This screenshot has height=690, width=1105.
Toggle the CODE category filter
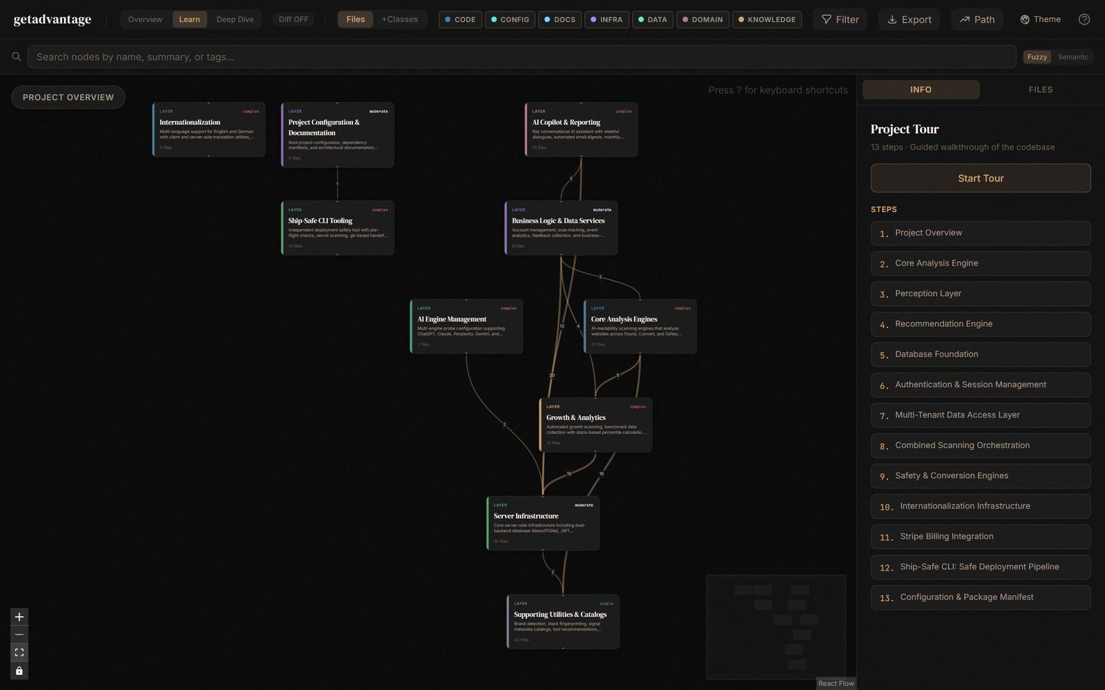(x=460, y=19)
